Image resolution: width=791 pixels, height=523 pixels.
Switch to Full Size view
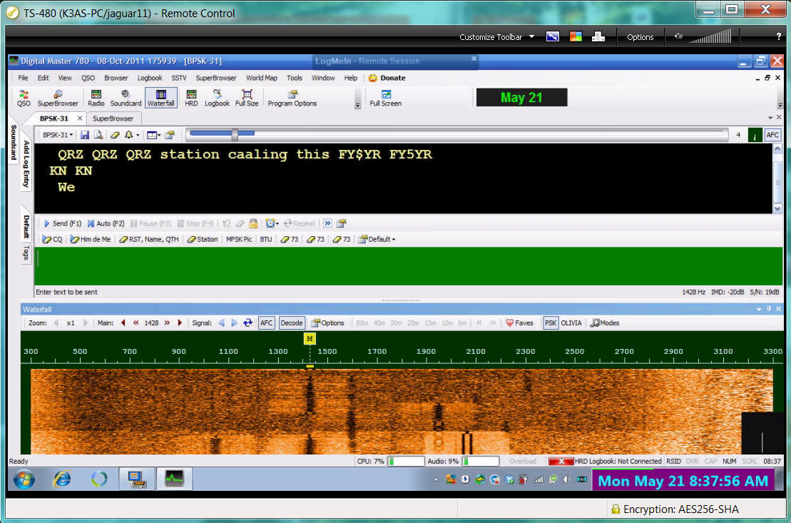click(247, 98)
